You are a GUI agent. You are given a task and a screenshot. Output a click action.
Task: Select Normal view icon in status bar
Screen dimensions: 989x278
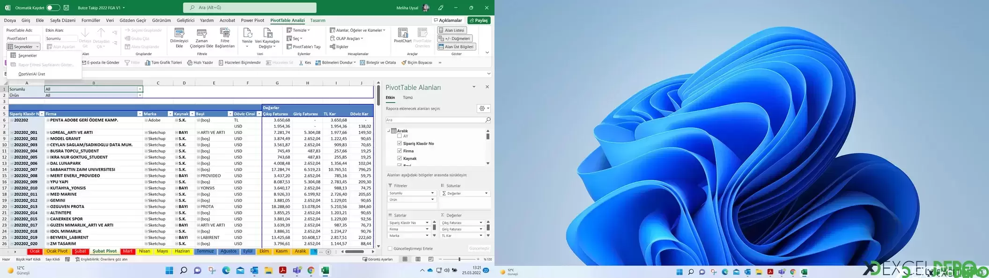click(x=405, y=259)
